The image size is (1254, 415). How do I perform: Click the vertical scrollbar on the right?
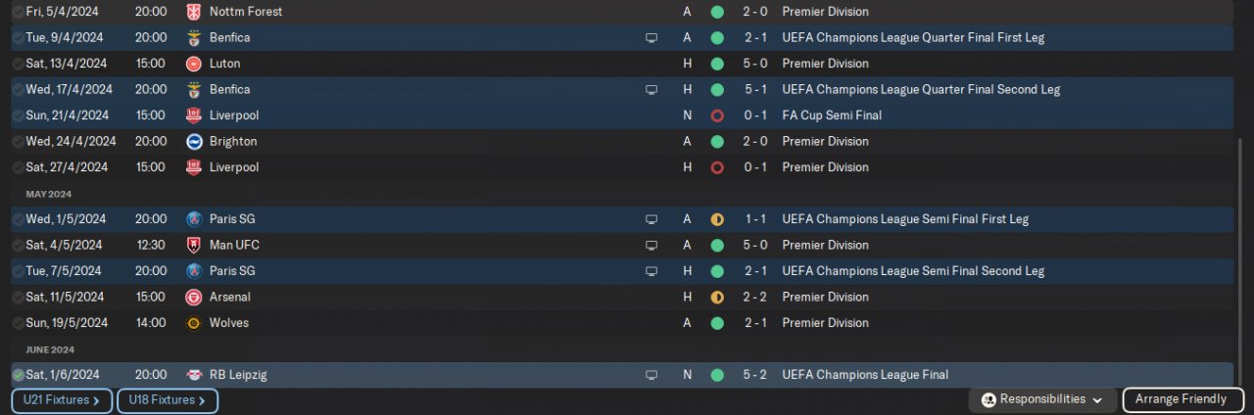click(x=1240, y=254)
